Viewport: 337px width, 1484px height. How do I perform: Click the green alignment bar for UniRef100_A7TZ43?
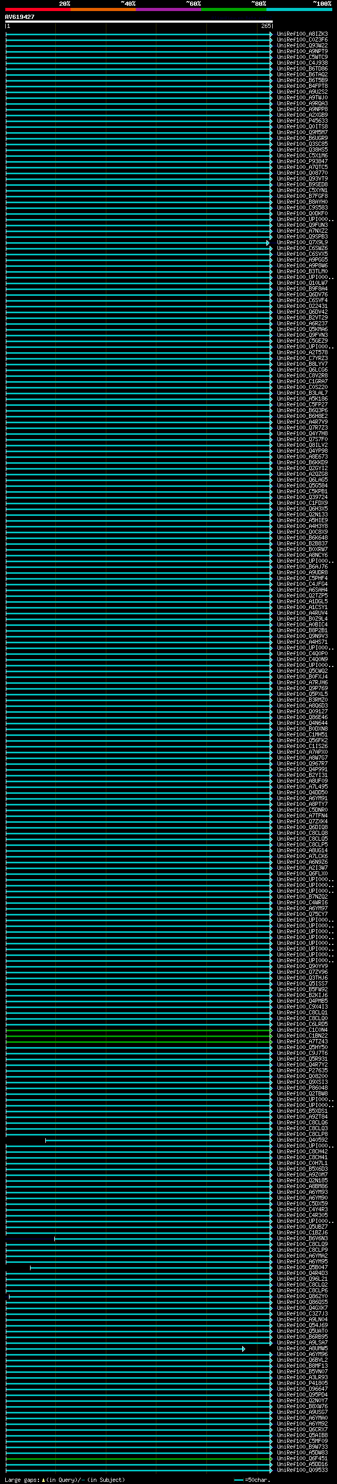tap(139, 1042)
